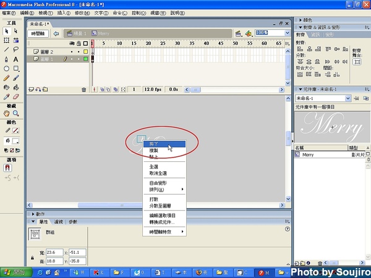This screenshot has height=278, width=371.
Task: Toggle the outline square for layer 圖層 2
Action: click(x=86, y=52)
